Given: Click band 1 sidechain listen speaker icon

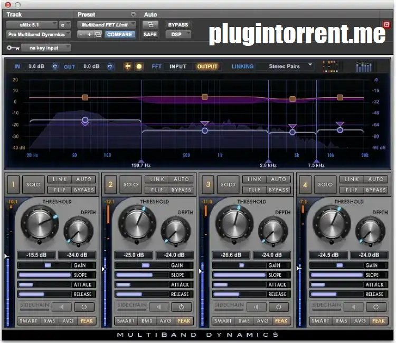Looking at the screenshot, I should tap(62, 307).
